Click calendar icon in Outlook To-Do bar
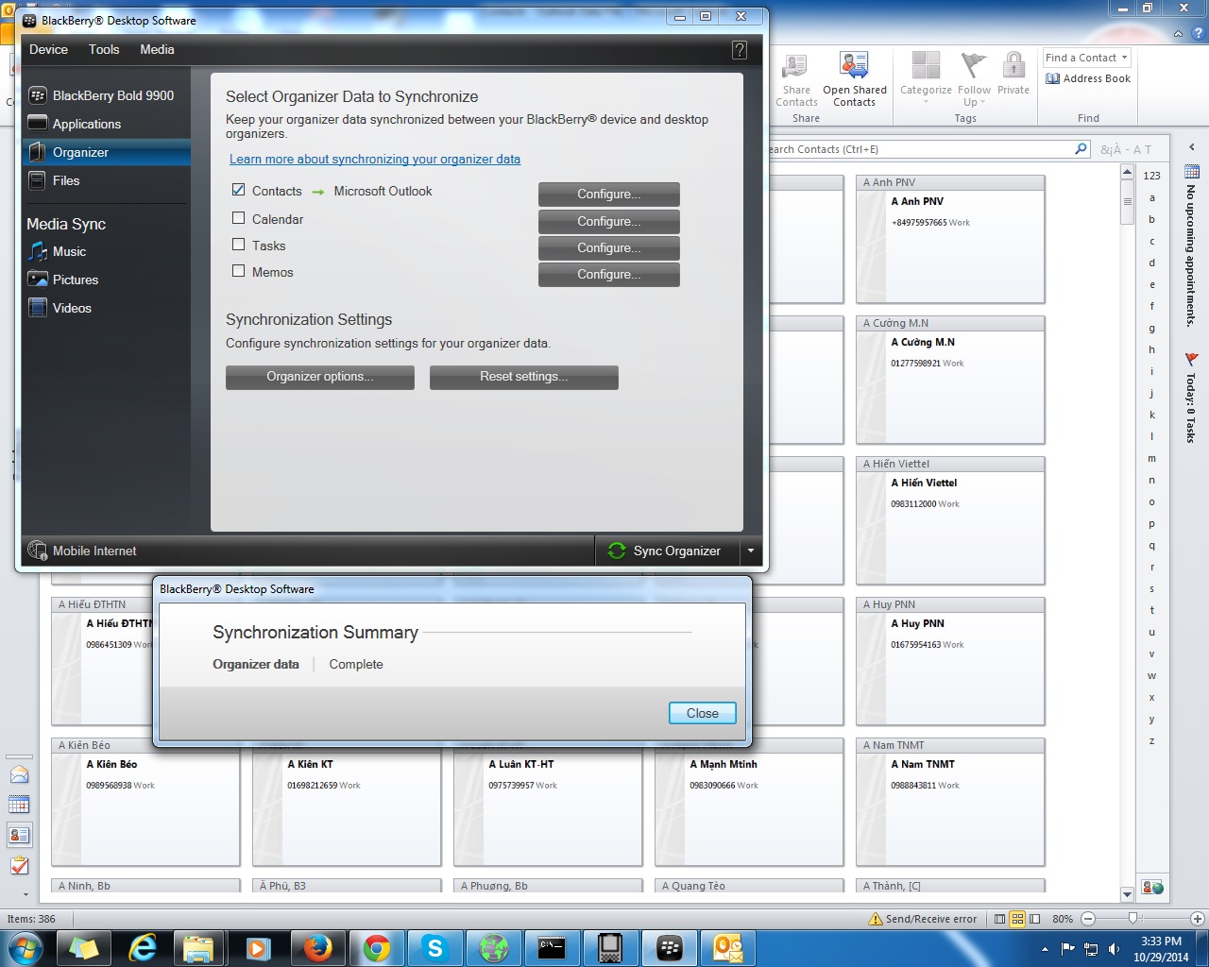Screen dimensions: 1209x967 tap(1191, 171)
